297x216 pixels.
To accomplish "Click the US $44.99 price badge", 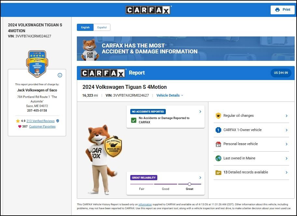I will coord(281,73).
